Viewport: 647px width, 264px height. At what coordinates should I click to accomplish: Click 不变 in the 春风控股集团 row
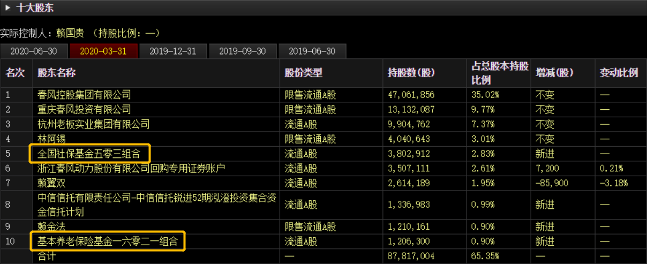point(545,95)
